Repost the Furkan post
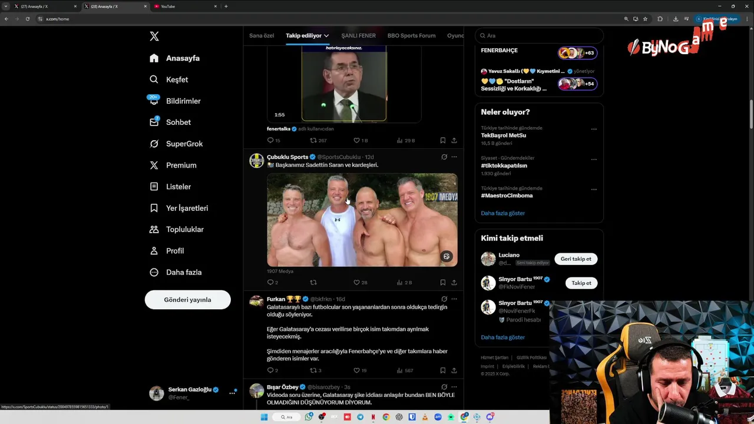This screenshot has height=424, width=754. (x=313, y=370)
